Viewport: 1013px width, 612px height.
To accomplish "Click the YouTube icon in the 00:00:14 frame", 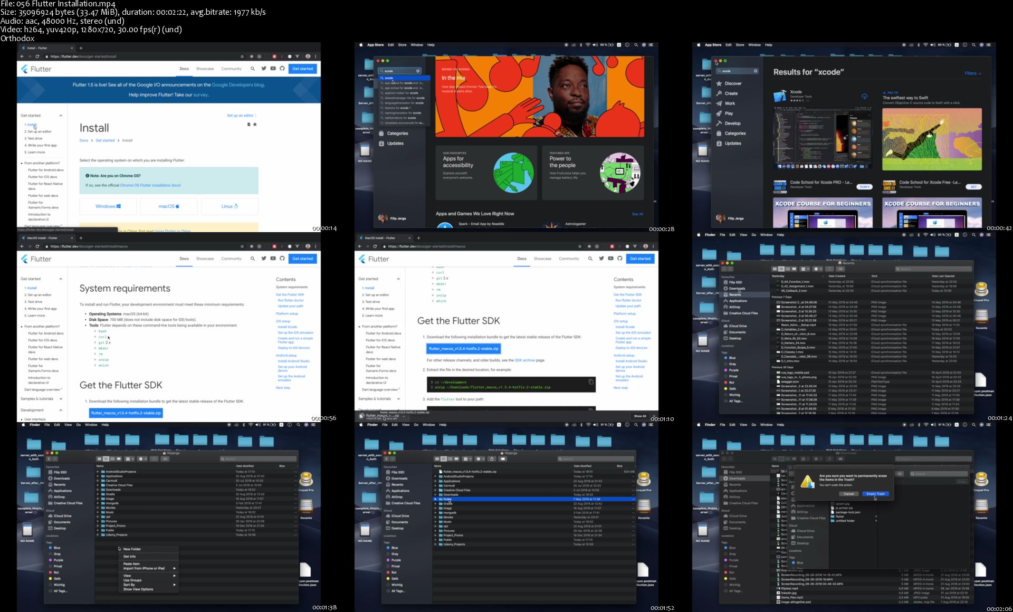I will [x=273, y=69].
